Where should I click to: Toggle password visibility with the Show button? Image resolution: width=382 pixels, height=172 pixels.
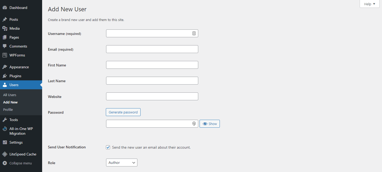coord(209,123)
